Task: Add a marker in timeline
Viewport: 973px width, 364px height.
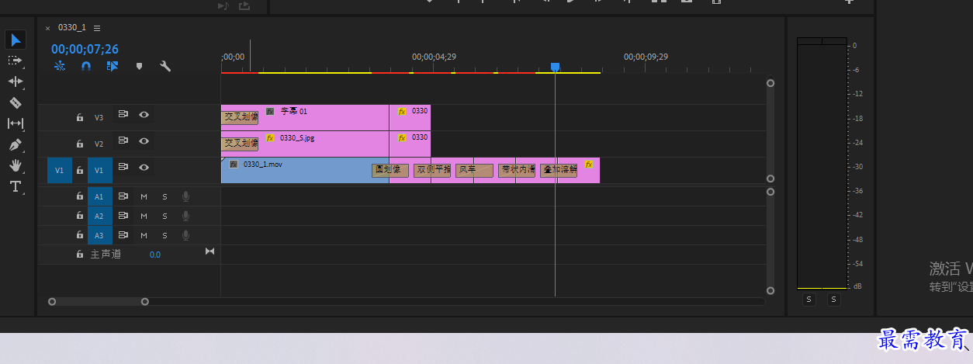Action: tap(139, 67)
